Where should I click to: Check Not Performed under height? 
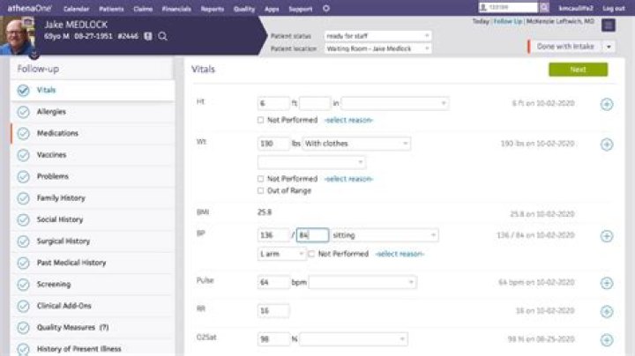point(261,120)
